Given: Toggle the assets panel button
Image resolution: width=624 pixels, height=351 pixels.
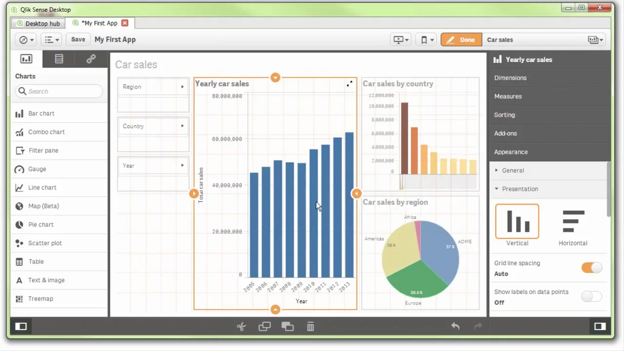Looking at the screenshot, I should click(x=21, y=327).
